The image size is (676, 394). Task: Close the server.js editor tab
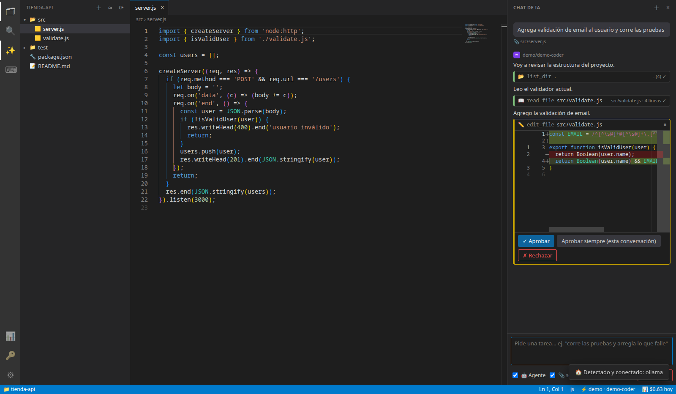pos(162,8)
